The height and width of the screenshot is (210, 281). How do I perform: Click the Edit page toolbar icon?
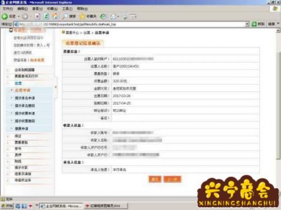133,17
